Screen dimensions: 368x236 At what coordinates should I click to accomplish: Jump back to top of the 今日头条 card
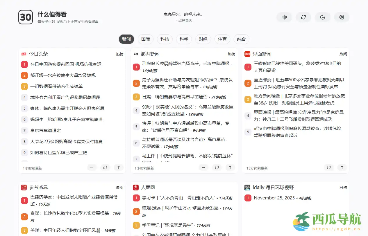point(119,167)
